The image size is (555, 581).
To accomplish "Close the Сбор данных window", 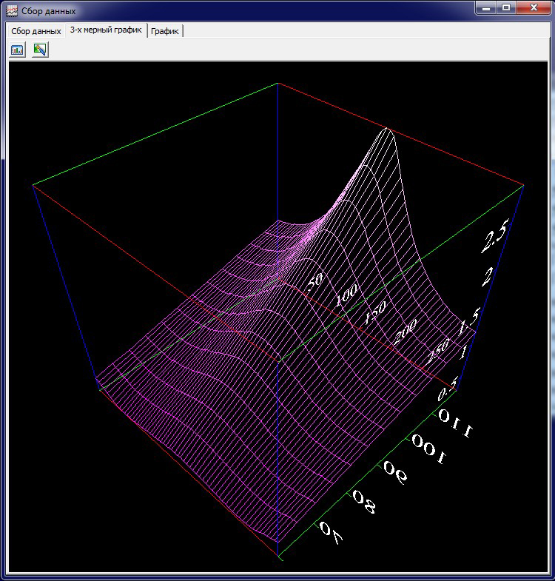I will [534, 8].
